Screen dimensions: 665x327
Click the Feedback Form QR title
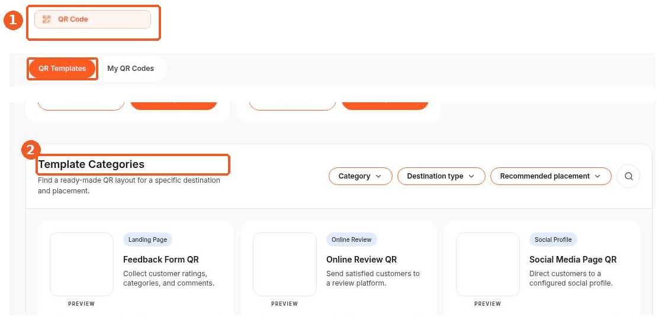click(160, 260)
